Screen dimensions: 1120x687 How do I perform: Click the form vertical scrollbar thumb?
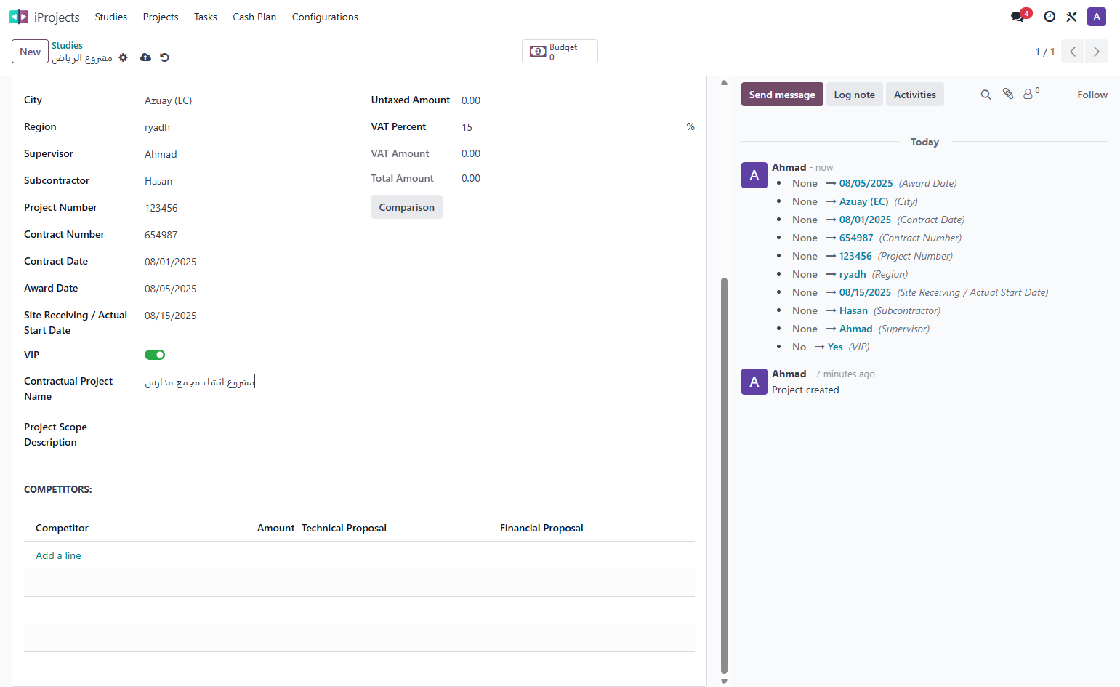pos(724,475)
